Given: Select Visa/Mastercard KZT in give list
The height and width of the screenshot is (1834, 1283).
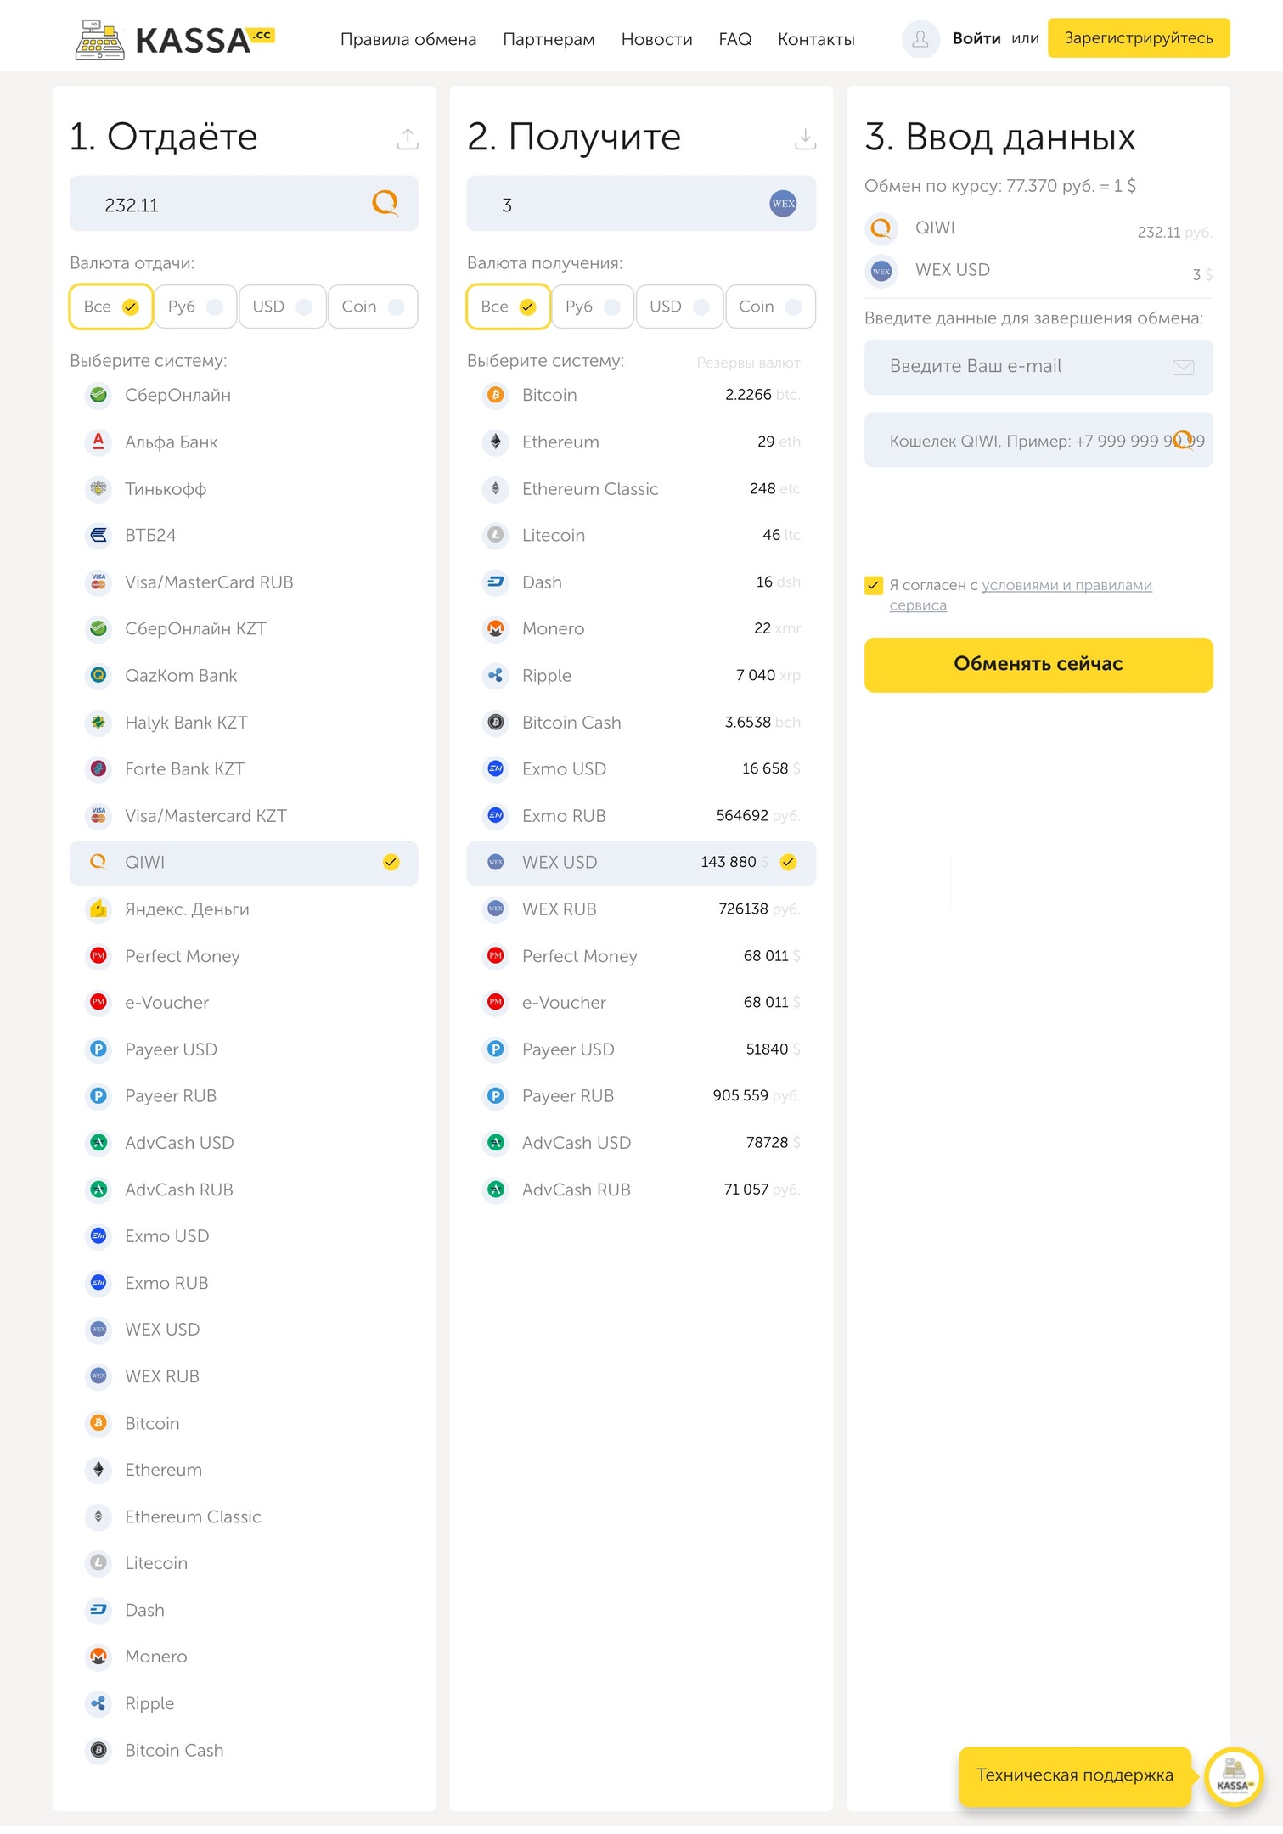Looking at the screenshot, I should pos(244,816).
